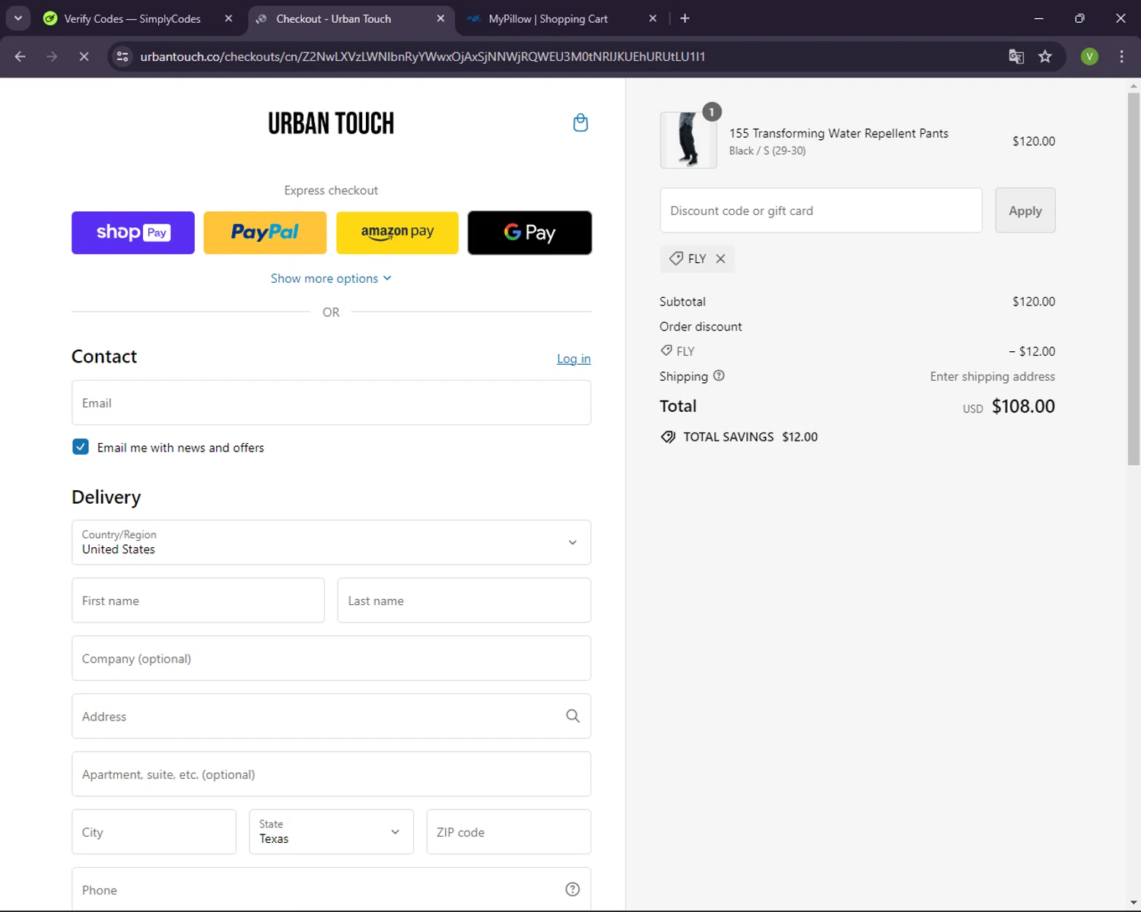Click the pants product thumbnail
The height and width of the screenshot is (912, 1141).
tap(688, 140)
